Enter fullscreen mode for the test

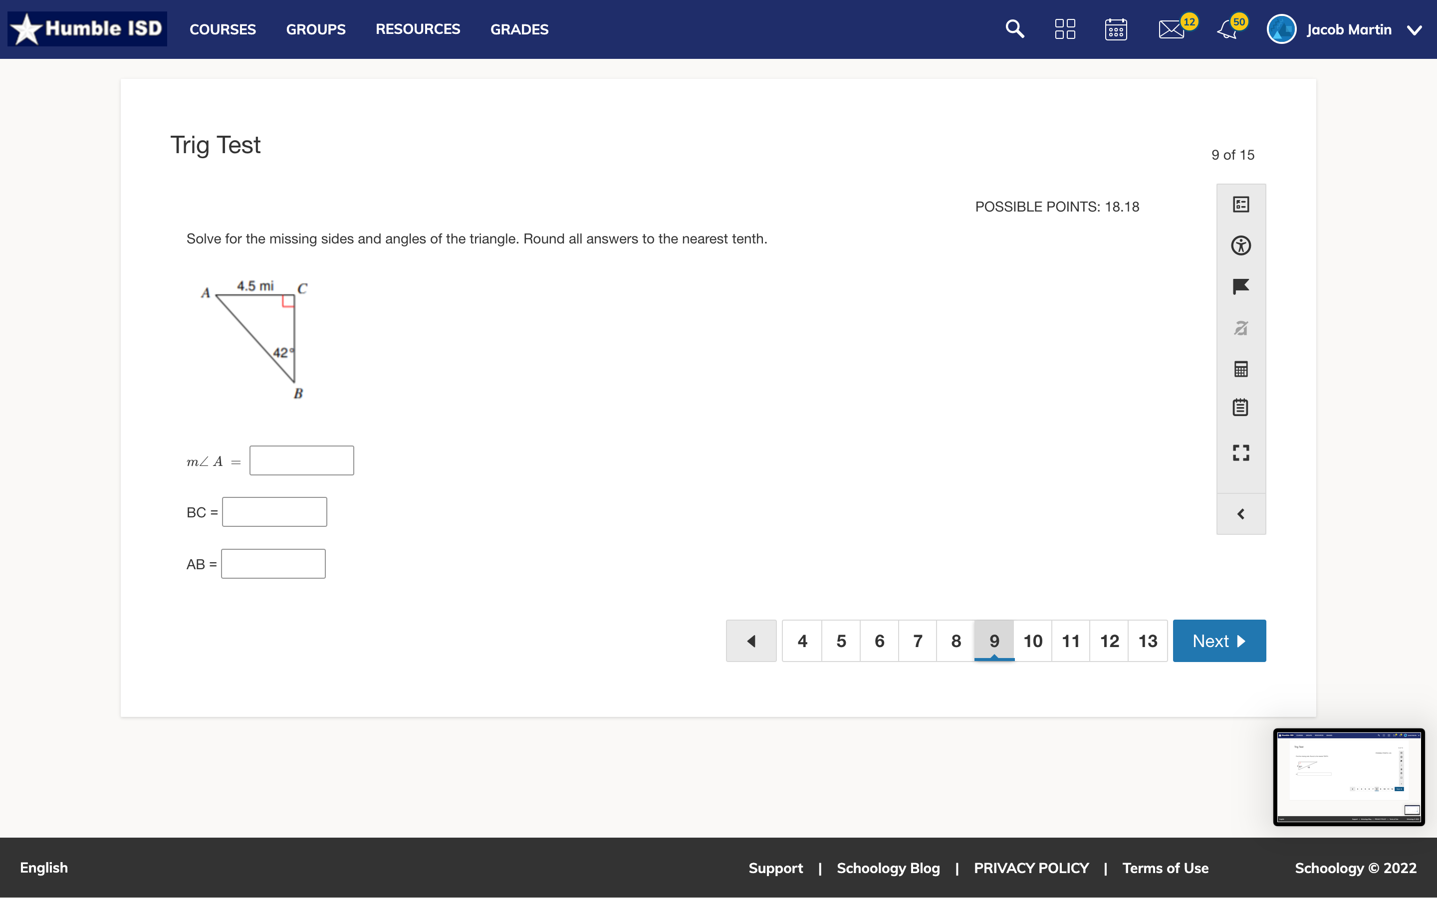point(1241,452)
